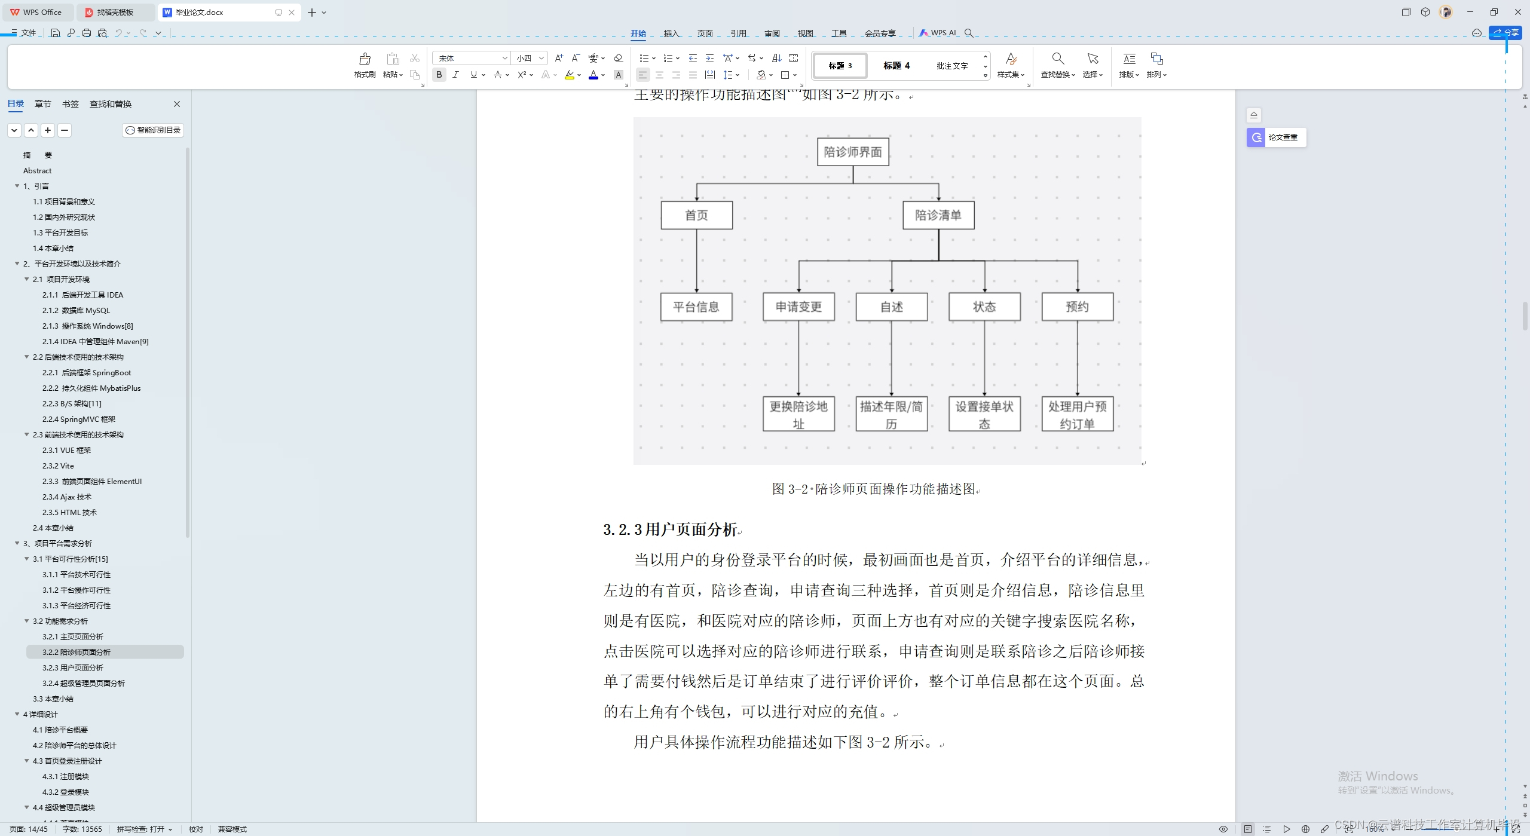Click the 分享 share button
Image resolution: width=1530 pixels, height=836 pixels.
[x=1505, y=33]
